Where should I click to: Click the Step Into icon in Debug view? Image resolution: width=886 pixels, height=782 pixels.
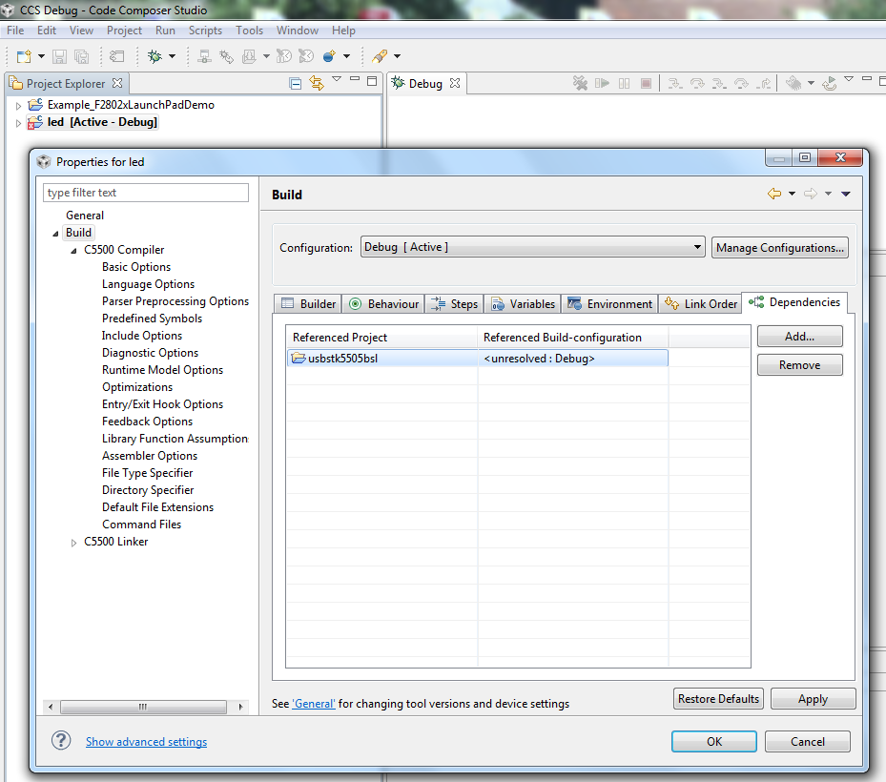click(674, 84)
